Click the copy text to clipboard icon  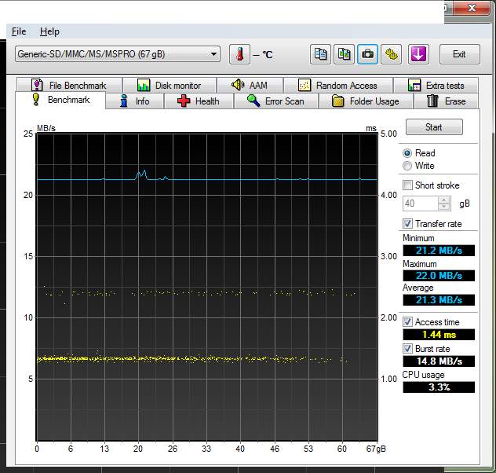click(320, 54)
